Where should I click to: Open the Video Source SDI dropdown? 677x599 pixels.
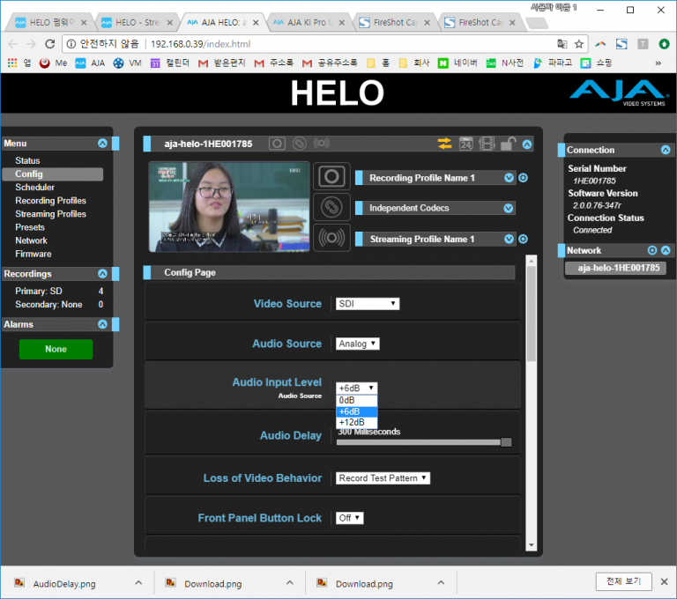pos(368,304)
